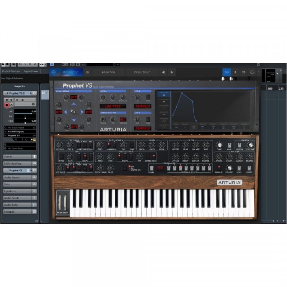Click the Classic Brass preset name
This screenshot has height=287, width=287.
coord(142,72)
